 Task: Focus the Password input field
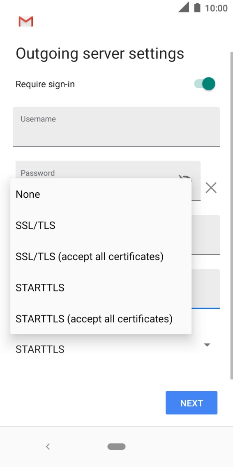tap(108, 170)
